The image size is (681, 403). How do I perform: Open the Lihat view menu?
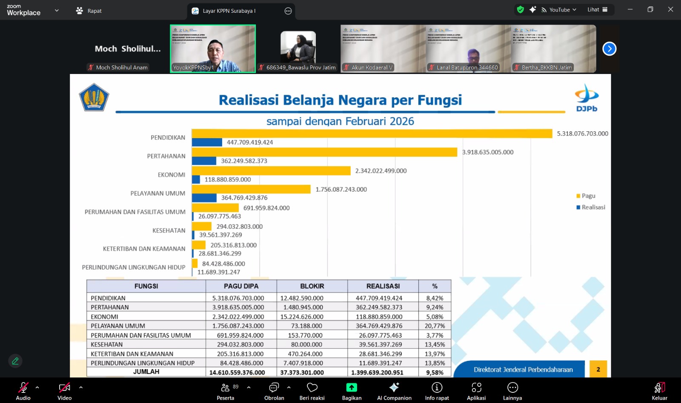coord(597,10)
